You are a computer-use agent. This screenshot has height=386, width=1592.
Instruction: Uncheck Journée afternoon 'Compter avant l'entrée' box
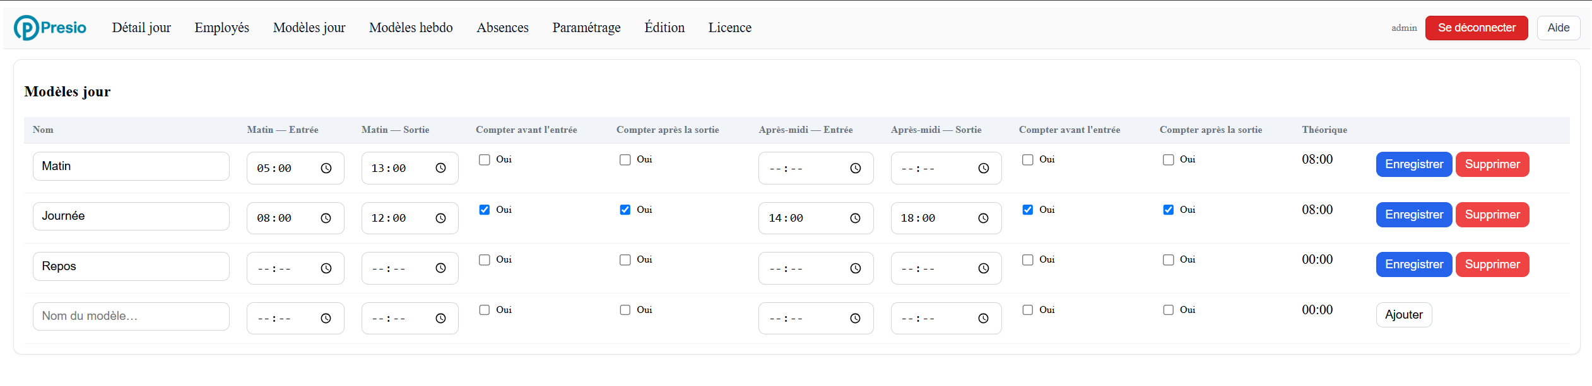click(x=1028, y=210)
